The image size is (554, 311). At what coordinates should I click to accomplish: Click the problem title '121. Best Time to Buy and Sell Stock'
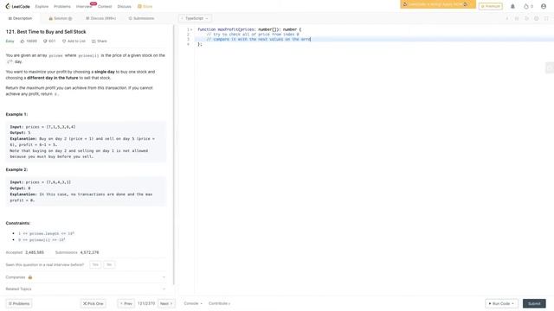[x=46, y=32]
